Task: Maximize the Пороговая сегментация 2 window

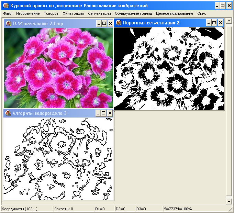Action: pos(214,23)
